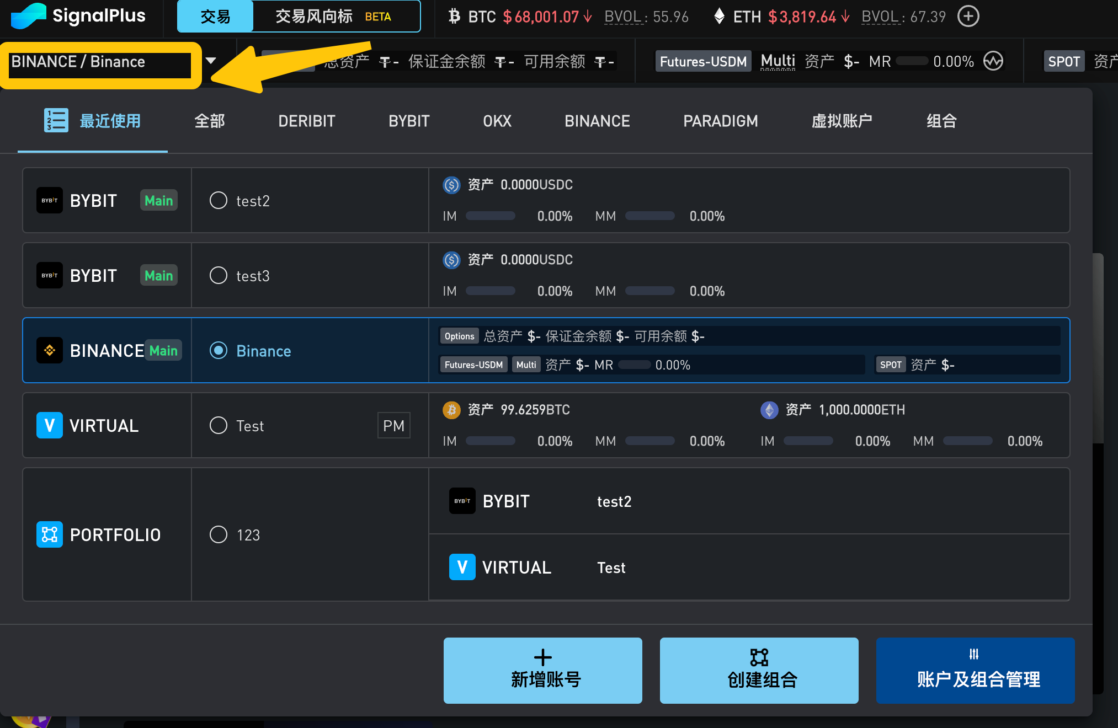This screenshot has width=1118, height=728.
Task: Click the 新增账号 add account button
Action: [542, 670]
